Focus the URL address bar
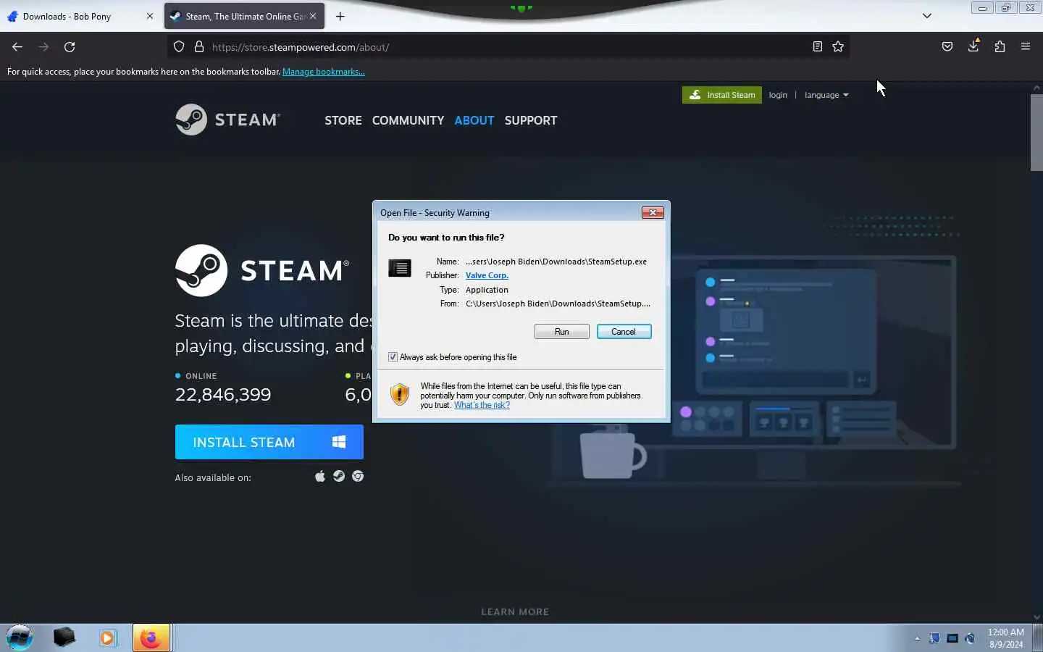This screenshot has width=1043, height=652. click(507, 47)
